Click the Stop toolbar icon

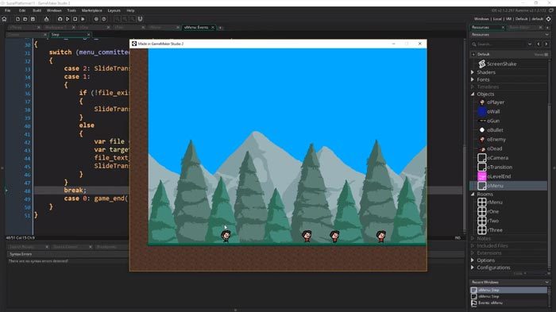[75, 19]
